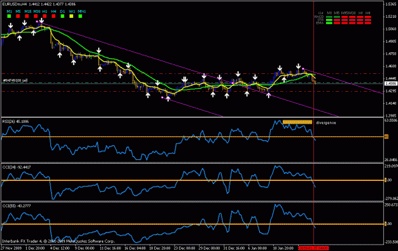Click the 1.4905 price axis value
398x251 pixels.
(391, 41)
